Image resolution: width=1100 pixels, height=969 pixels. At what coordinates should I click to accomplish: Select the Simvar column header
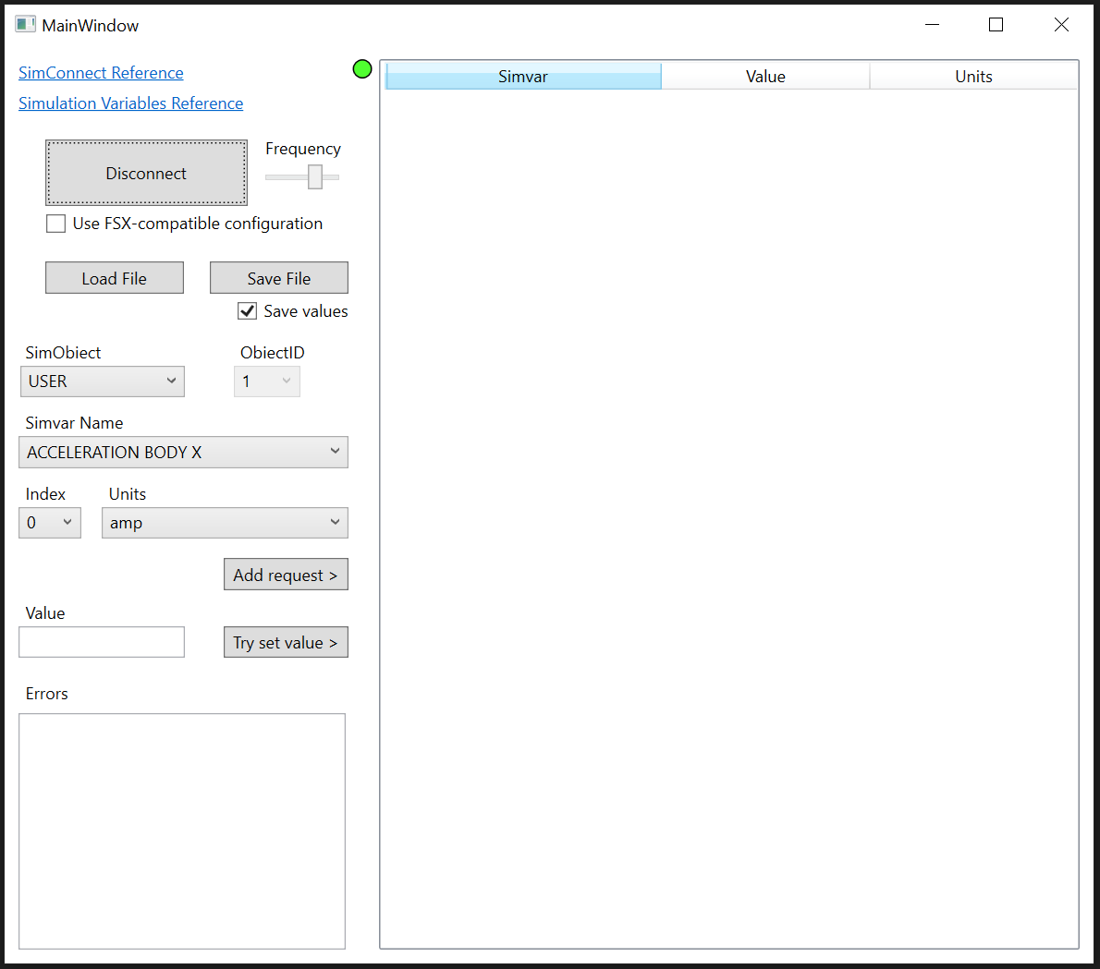[x=522, y=76]
